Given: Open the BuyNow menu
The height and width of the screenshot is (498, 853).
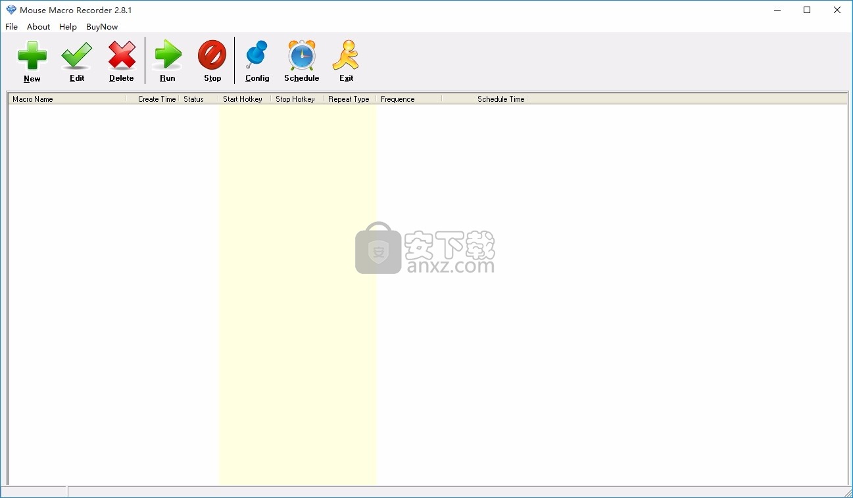Looking at the screenshot, I should [102, 27].
